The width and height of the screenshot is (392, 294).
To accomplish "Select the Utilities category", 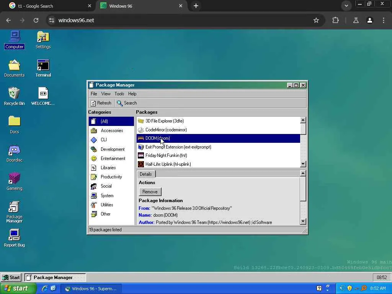I will (x=111, y=205).
